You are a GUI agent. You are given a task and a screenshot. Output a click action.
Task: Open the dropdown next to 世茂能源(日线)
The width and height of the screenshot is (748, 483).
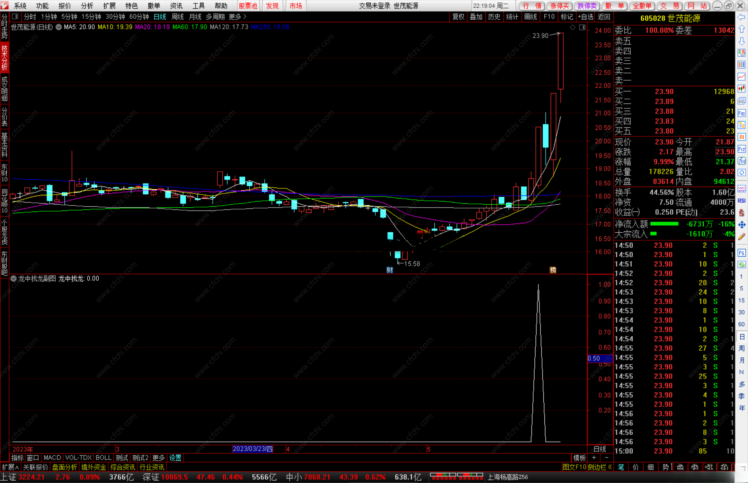click(x=59, y=27)
